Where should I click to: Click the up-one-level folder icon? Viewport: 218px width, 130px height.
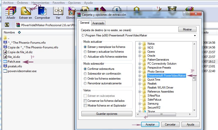coord(7,25)
